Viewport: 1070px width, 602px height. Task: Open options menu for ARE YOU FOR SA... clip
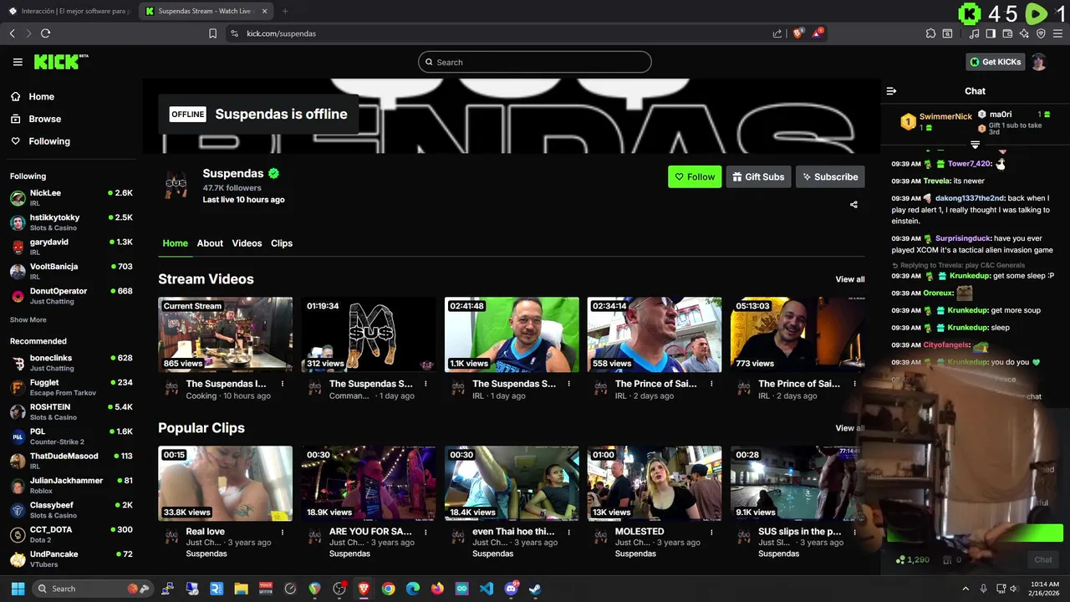point(425,532)
